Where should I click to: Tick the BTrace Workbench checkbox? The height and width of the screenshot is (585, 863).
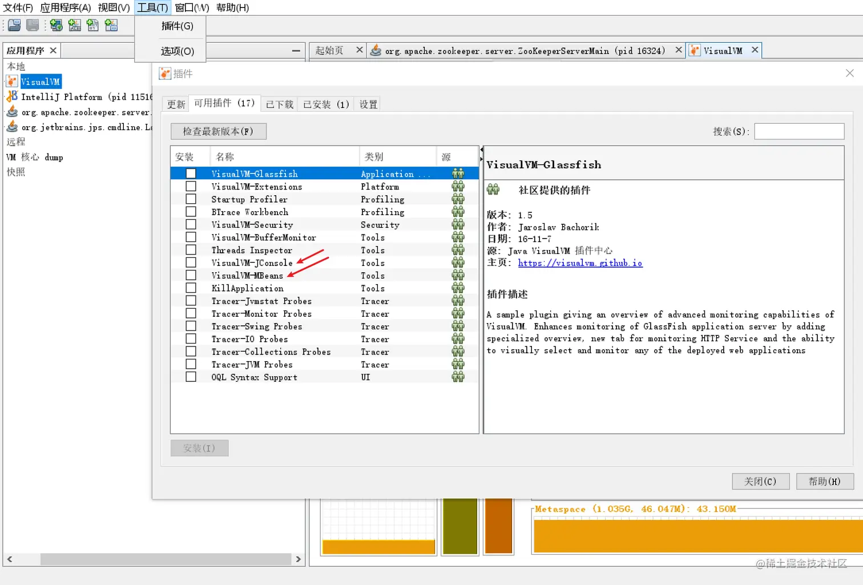191,212
